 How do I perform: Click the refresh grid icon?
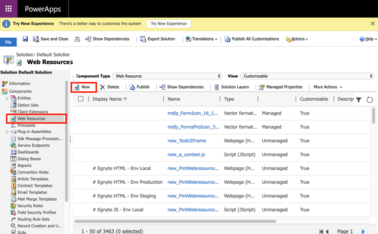[x=370, y=99]
